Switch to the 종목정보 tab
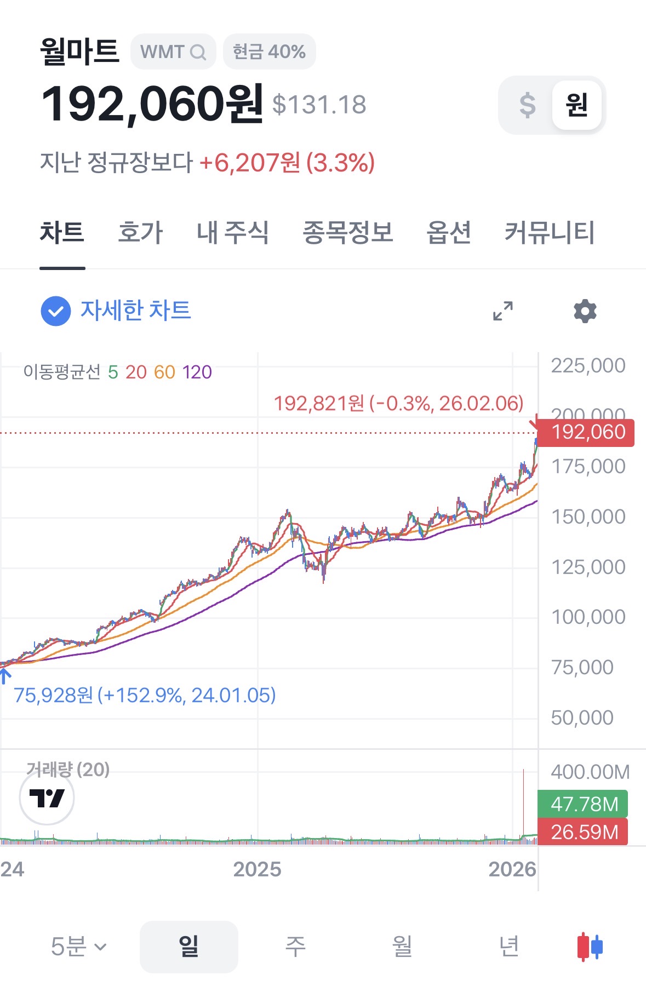The image size is (646, 981). click(x=348, y=232)
